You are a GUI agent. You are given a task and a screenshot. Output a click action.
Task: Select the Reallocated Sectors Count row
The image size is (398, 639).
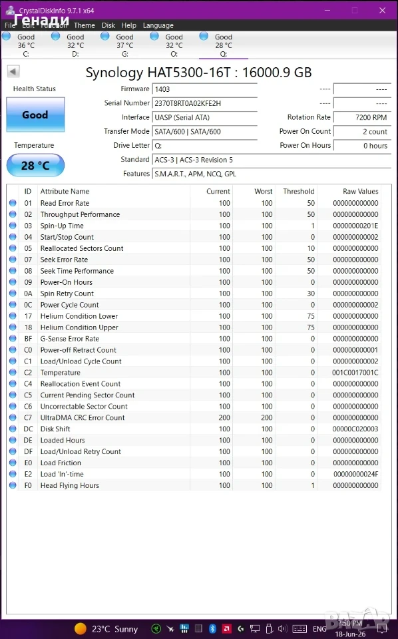[x=194, y=248]
